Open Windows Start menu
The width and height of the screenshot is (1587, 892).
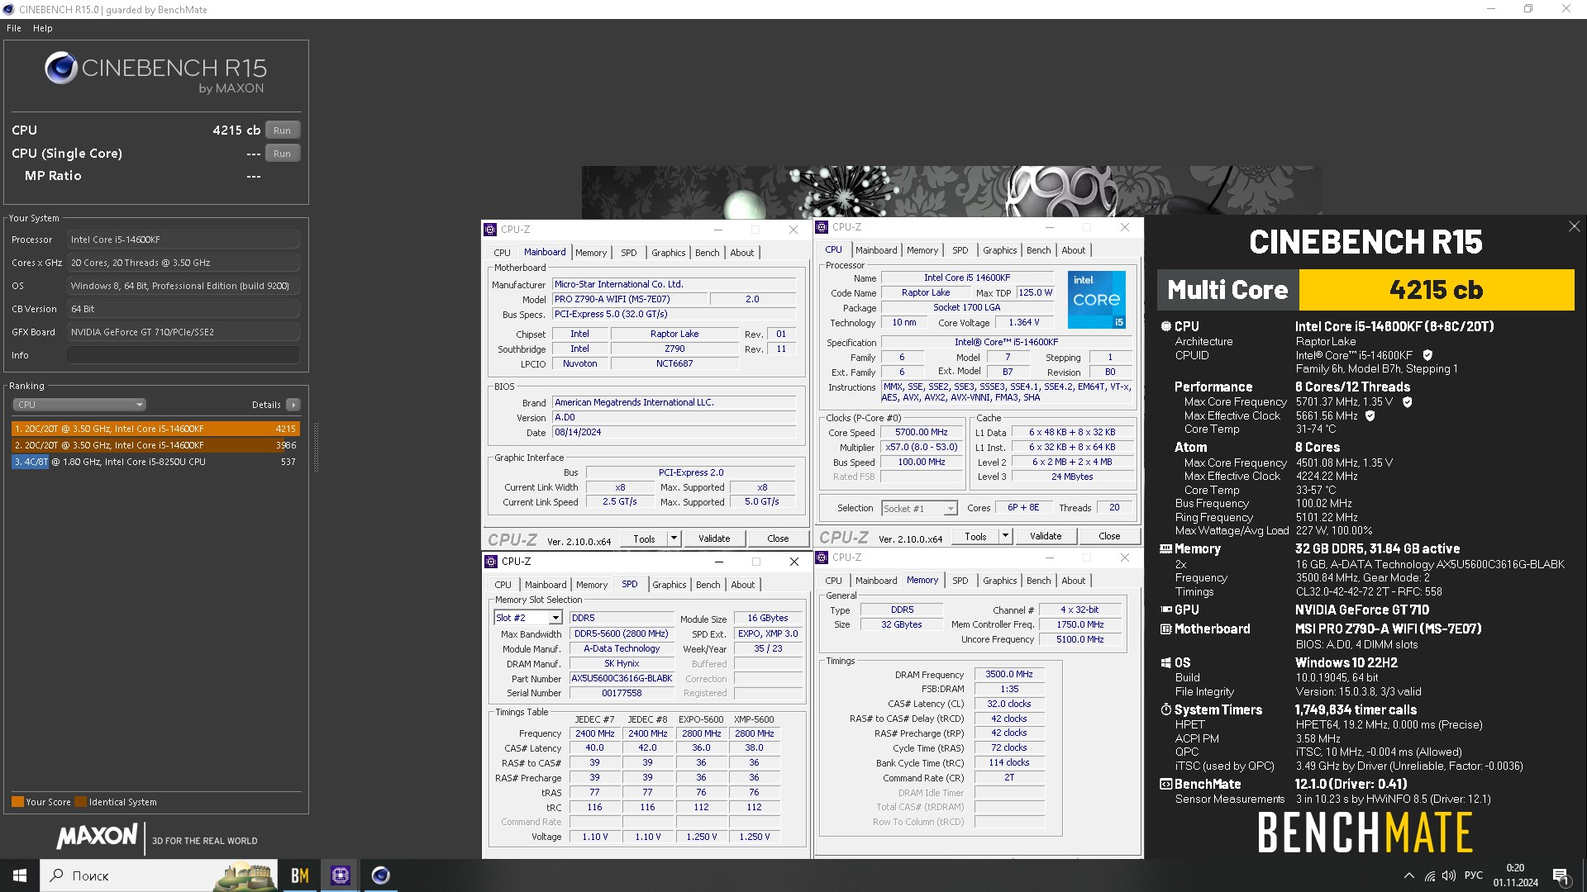[x=20, y=875]
